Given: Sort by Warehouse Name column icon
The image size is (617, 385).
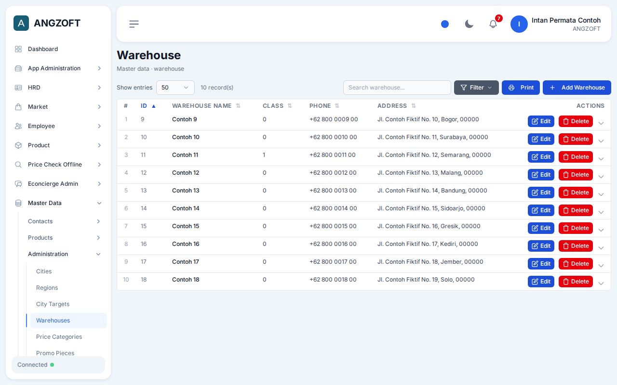Looking at the screenshot, I should [x=238, y=106].
